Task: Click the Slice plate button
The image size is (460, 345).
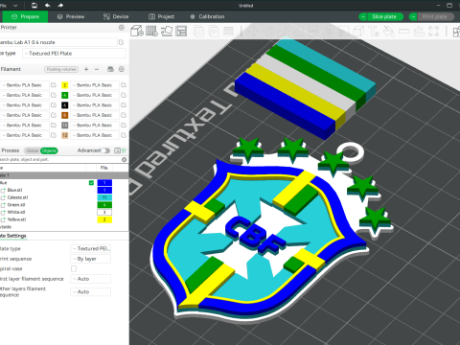Action: click(384, 16)
